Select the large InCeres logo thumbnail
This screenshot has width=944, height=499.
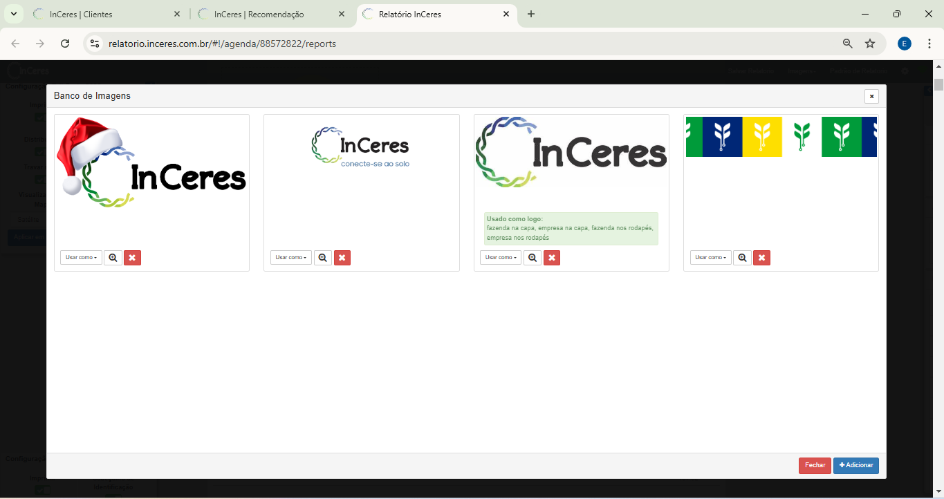point(571,153)
